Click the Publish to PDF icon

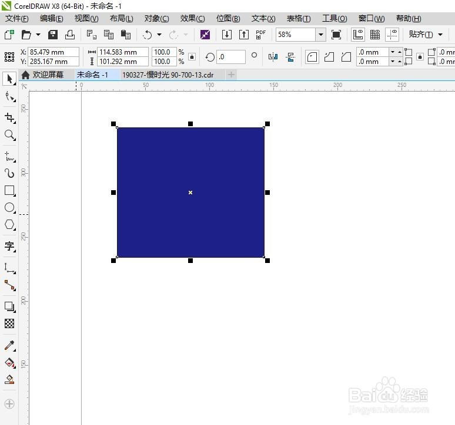260,35
